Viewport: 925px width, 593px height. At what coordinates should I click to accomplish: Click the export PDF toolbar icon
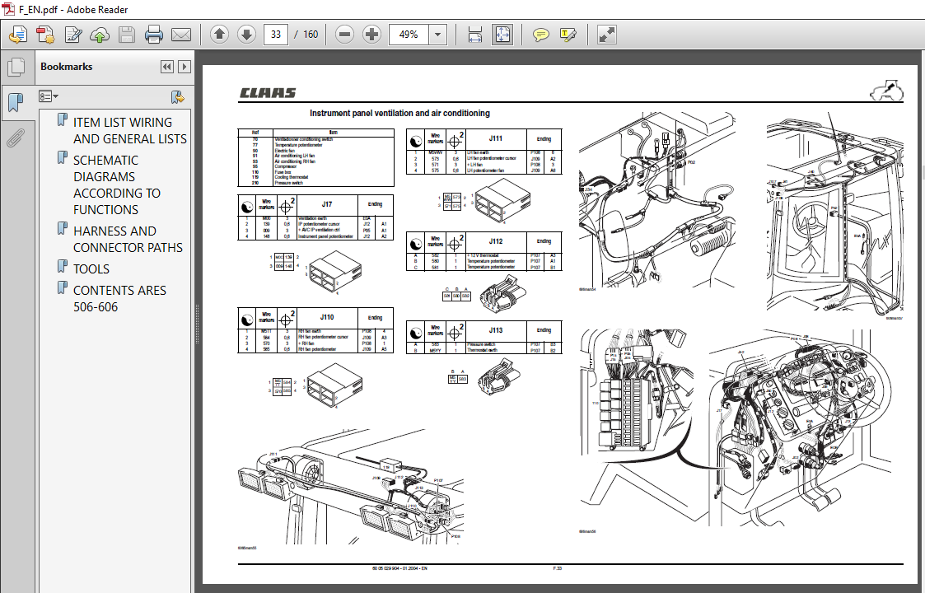tap(17, 35)
